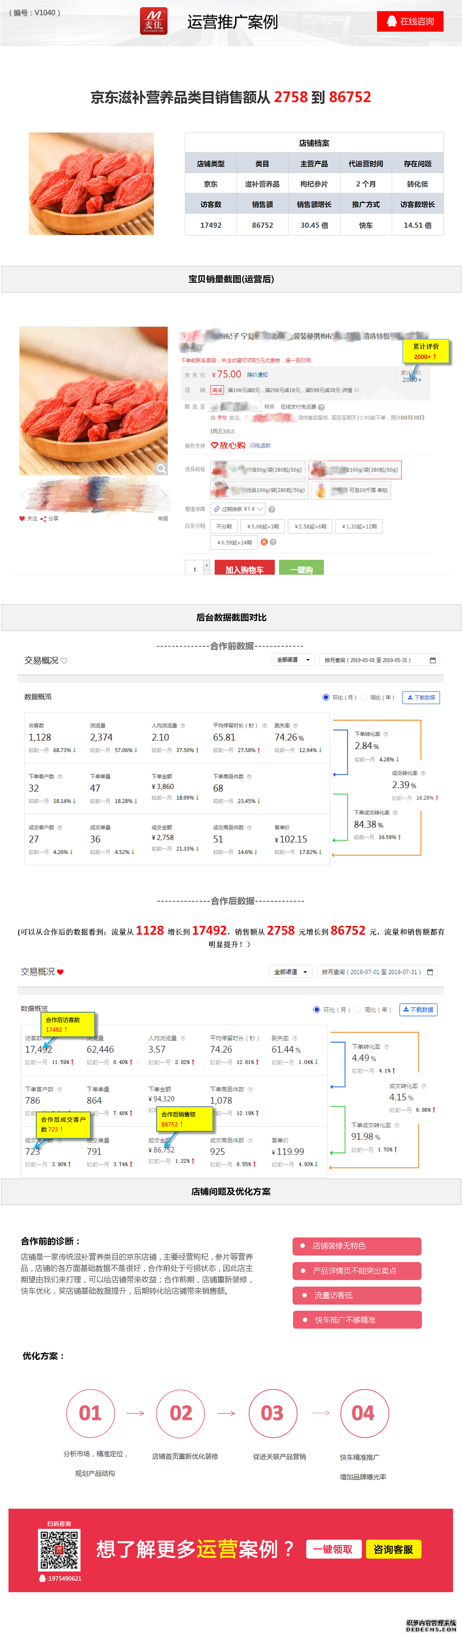
Task: Select 同比(年) radio in the after-cooperation panel
Action: pos(357,1009)
